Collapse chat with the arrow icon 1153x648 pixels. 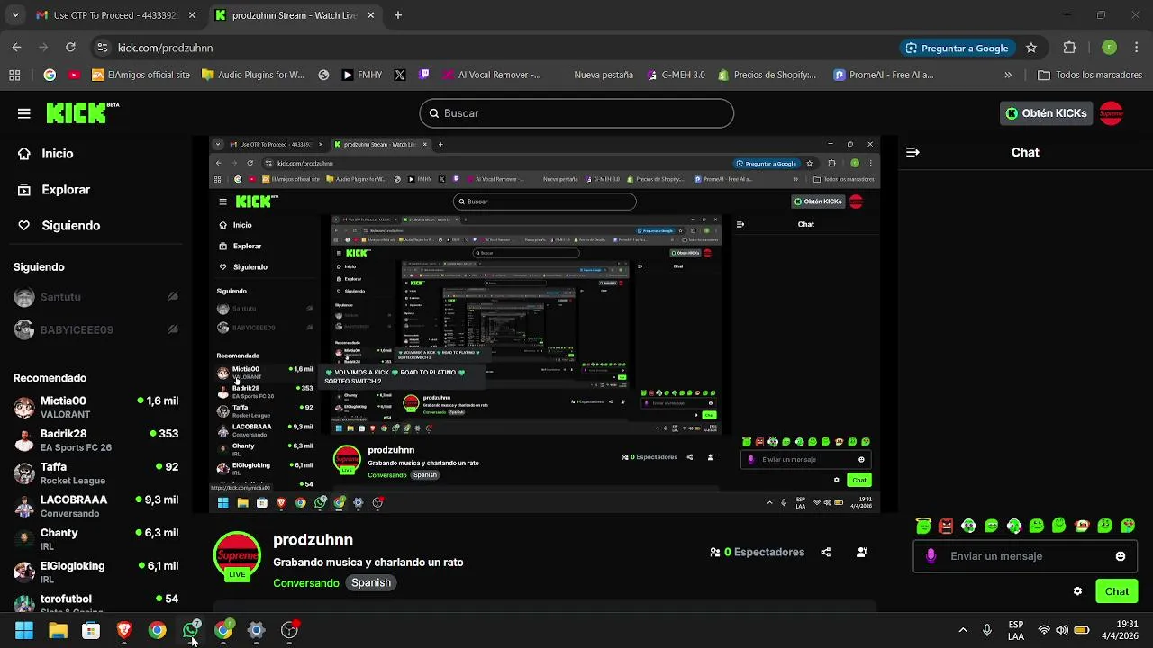[912, 153]
